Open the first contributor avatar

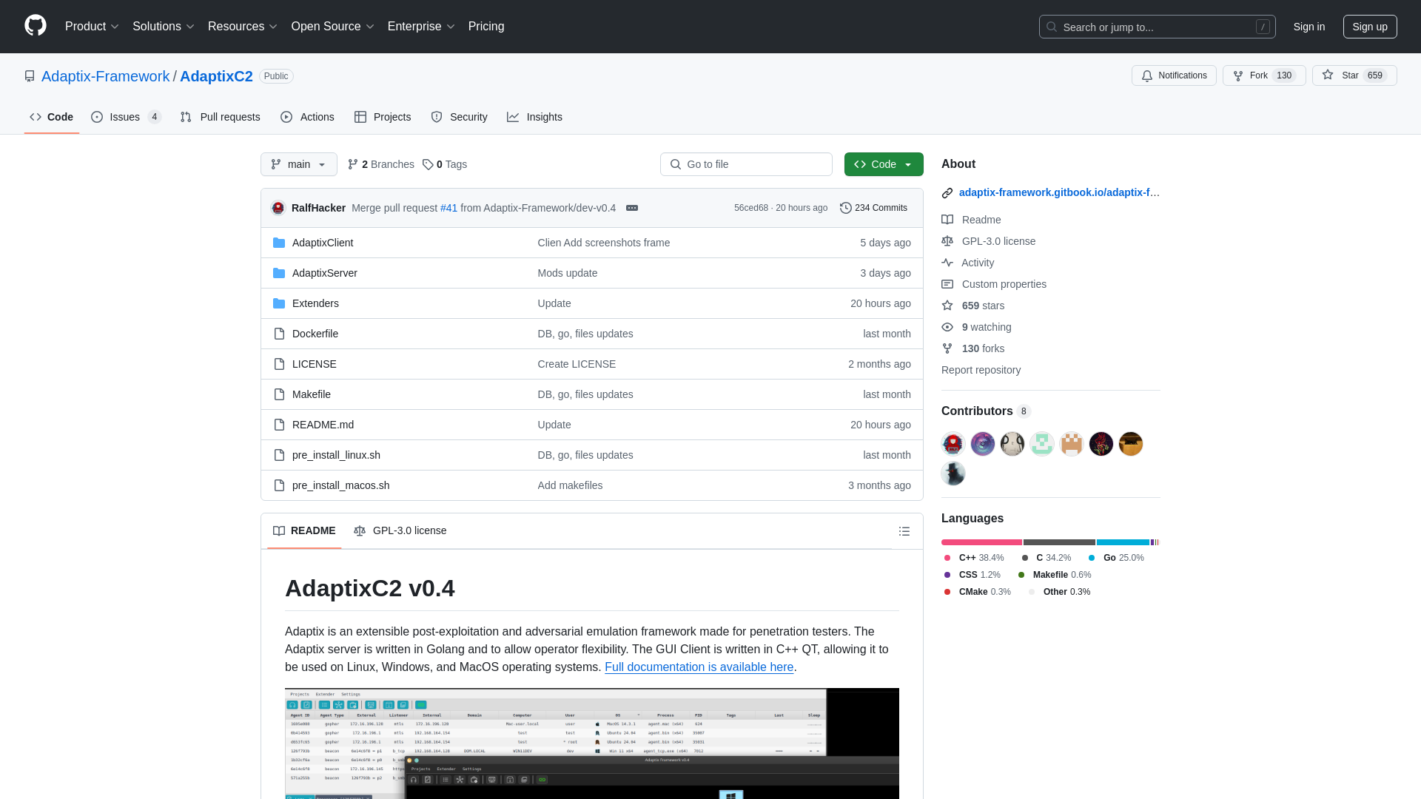click(x=953, y=444)
